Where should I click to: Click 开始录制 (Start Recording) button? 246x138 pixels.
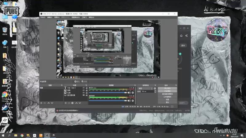pos(167,91)
